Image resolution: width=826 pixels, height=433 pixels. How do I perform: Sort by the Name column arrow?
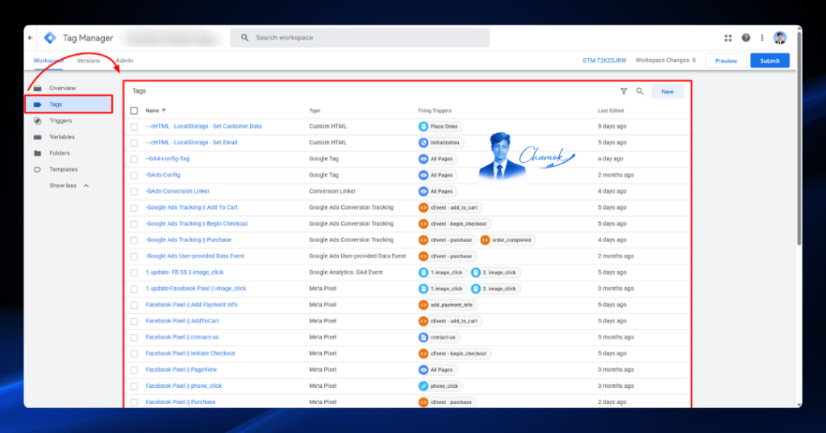[x=164, y=110]
